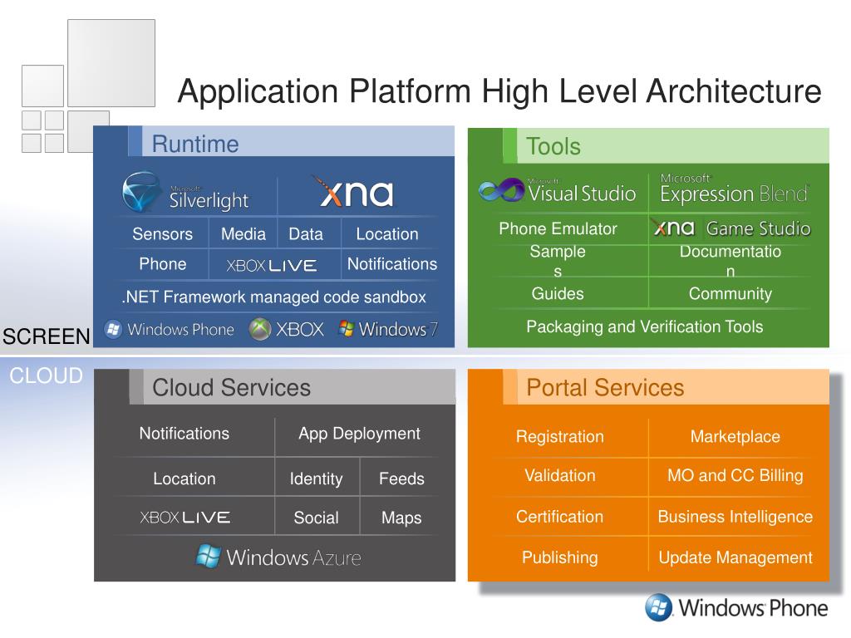Select the Runtime panel header
Image resolution: width=851 pixels, height=638 pixels.
[274, 142]
